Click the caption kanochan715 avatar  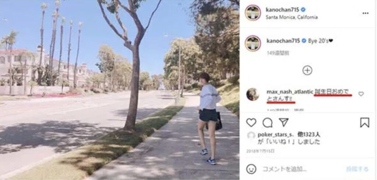pyautogui.click(x=253, y=43)
